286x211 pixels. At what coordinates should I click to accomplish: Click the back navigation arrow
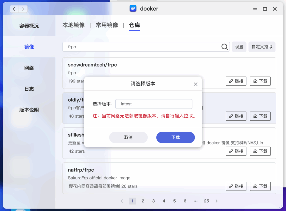(x=14, y=9)
